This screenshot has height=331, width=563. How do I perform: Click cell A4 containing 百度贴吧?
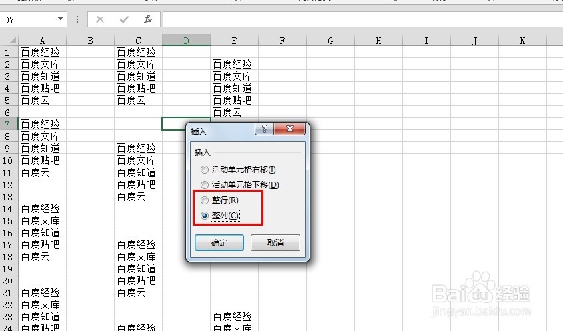click(x=43, y=88)
